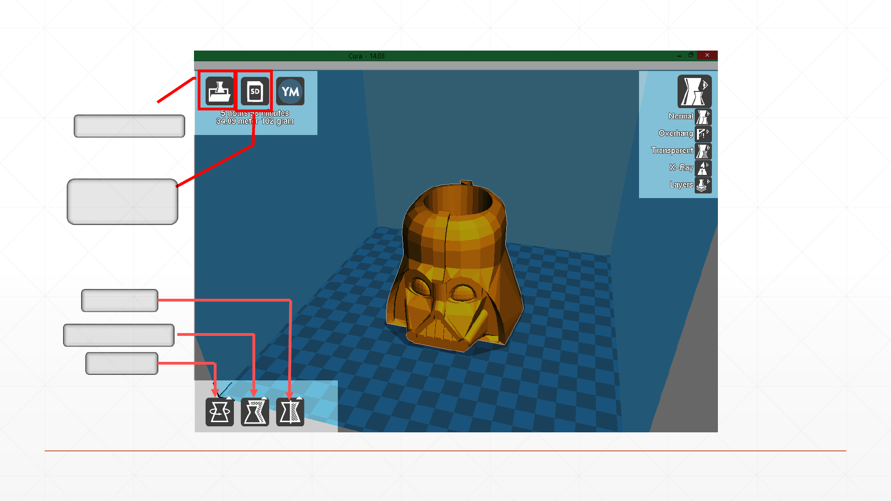Open the large View mode icon

point(694,91)
